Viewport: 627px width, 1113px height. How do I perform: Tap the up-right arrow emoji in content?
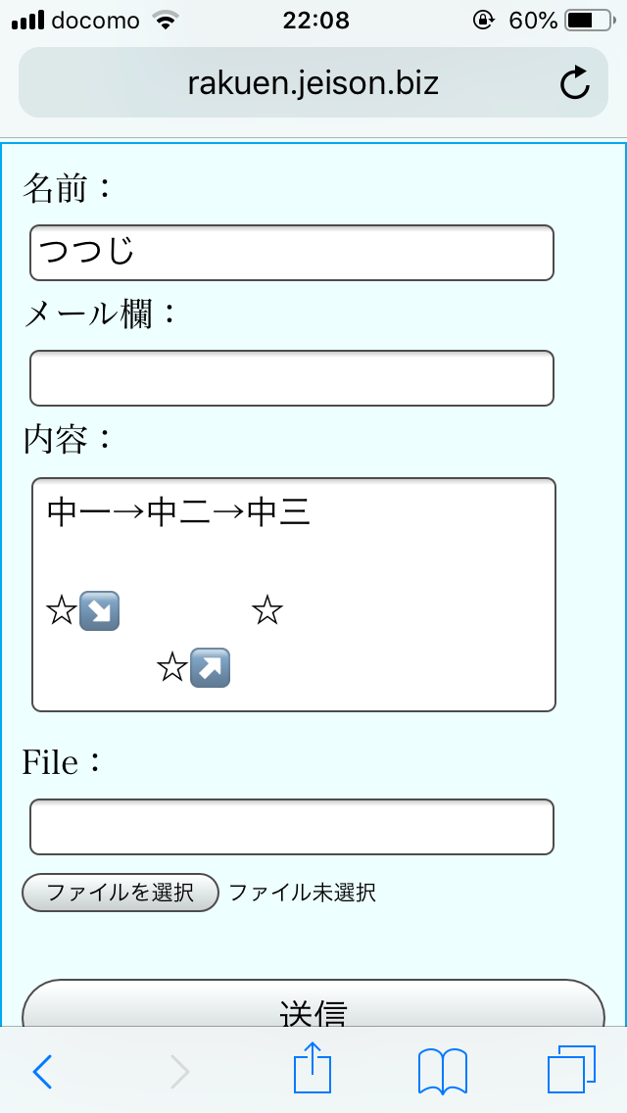210,667
